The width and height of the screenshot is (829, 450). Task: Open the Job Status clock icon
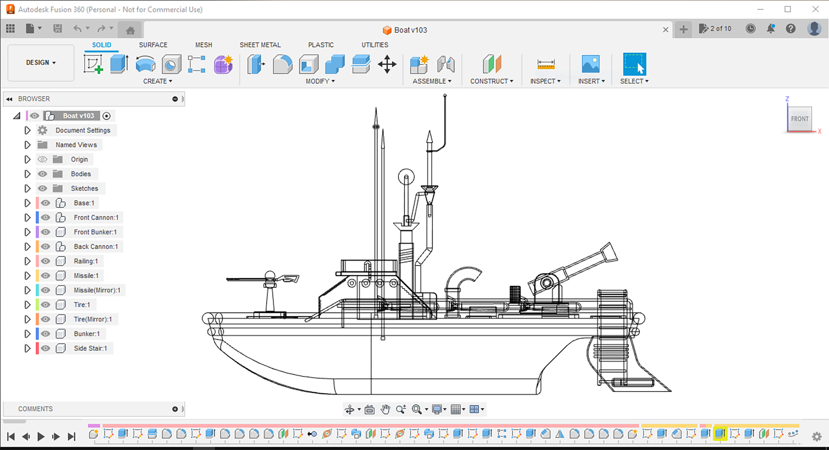[x=750, y=28]
